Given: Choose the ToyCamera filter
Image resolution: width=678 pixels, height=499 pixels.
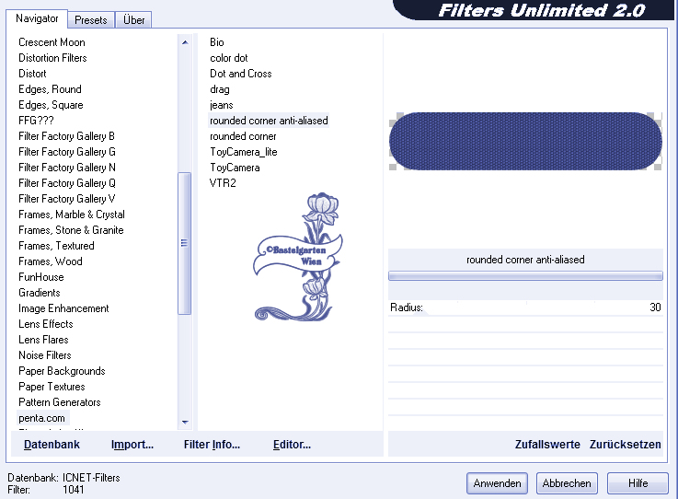Looking at the screenshot, I should 235,168.
